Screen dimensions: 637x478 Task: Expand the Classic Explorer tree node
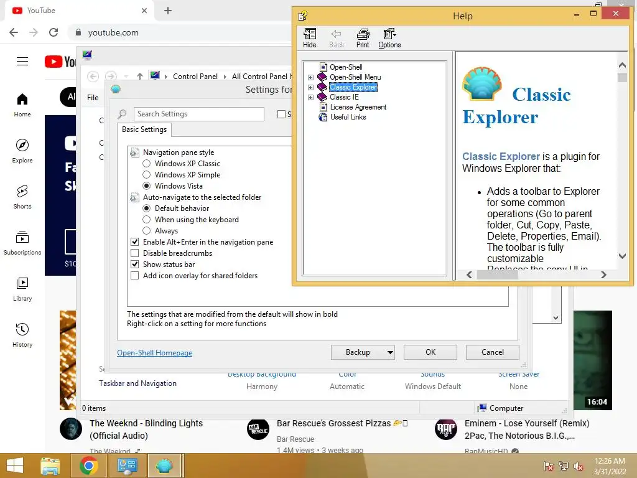click(311, 87)
